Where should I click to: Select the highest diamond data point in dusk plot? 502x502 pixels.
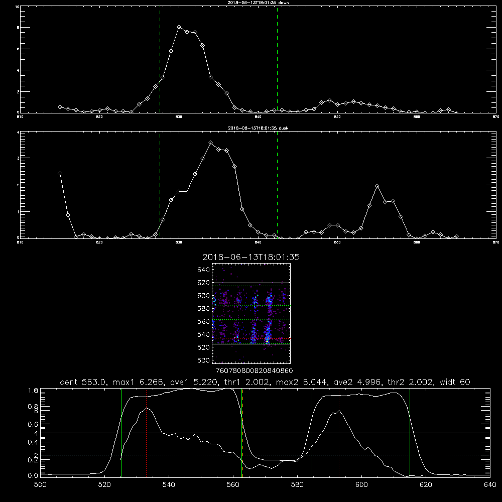click(x=210, y=143)
